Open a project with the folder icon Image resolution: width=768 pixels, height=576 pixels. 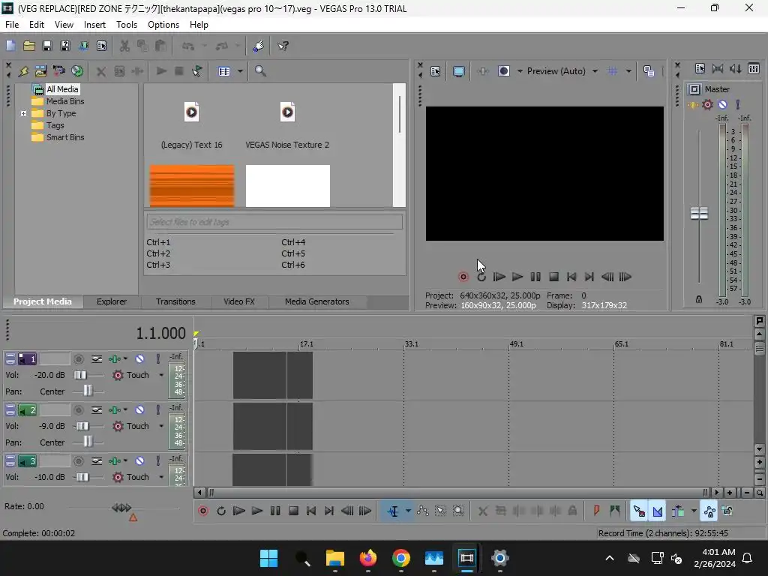click(29, 46)
